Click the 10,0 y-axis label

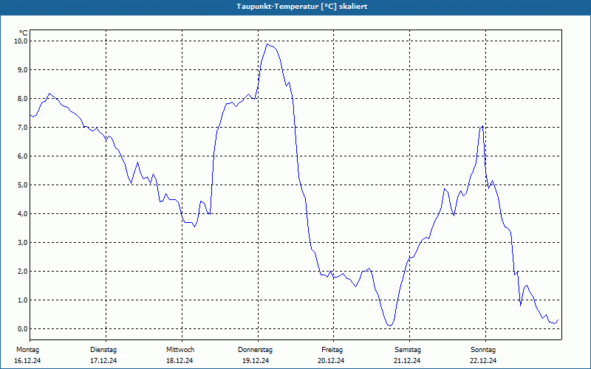tap(21, 41)
